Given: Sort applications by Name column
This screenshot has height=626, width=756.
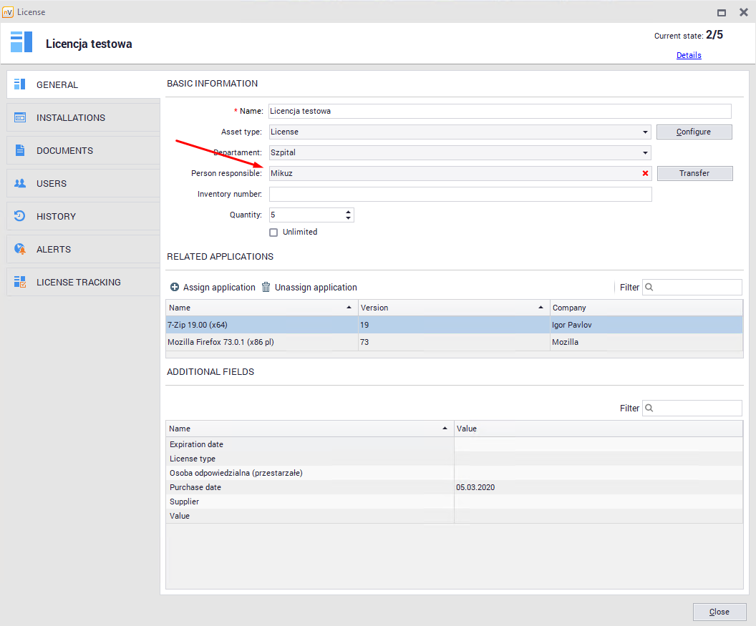Looking at the screenshot, I should (262, 308).
